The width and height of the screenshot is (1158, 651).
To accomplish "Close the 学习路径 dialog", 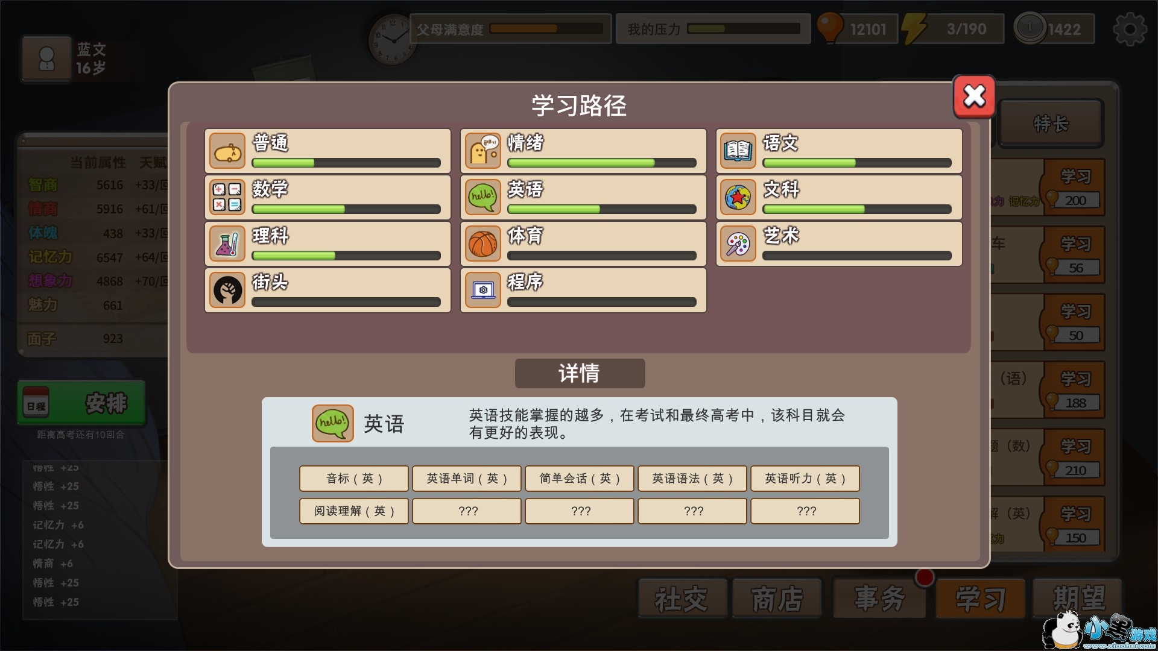I will 974,96.
